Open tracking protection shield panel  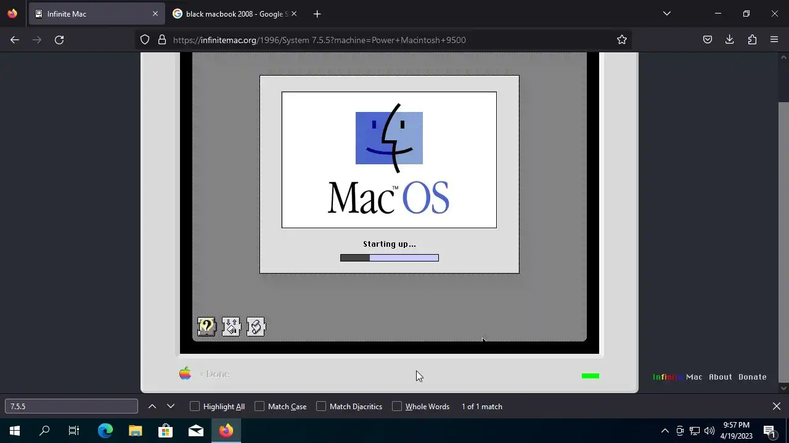[x=145, y=39]
